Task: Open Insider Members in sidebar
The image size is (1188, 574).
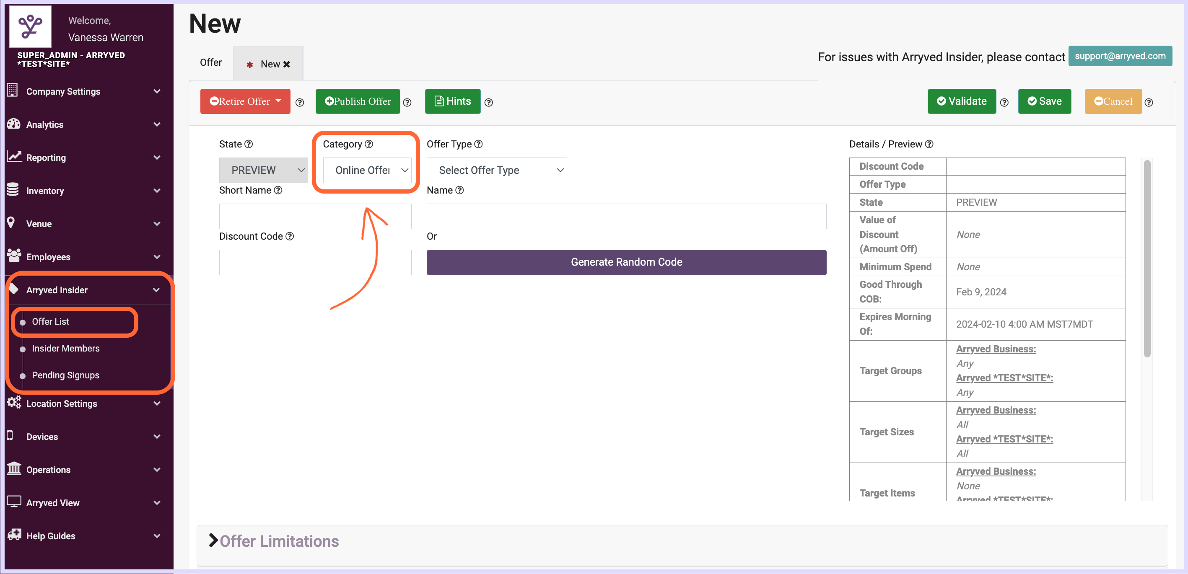Action: tap(65, 348)
